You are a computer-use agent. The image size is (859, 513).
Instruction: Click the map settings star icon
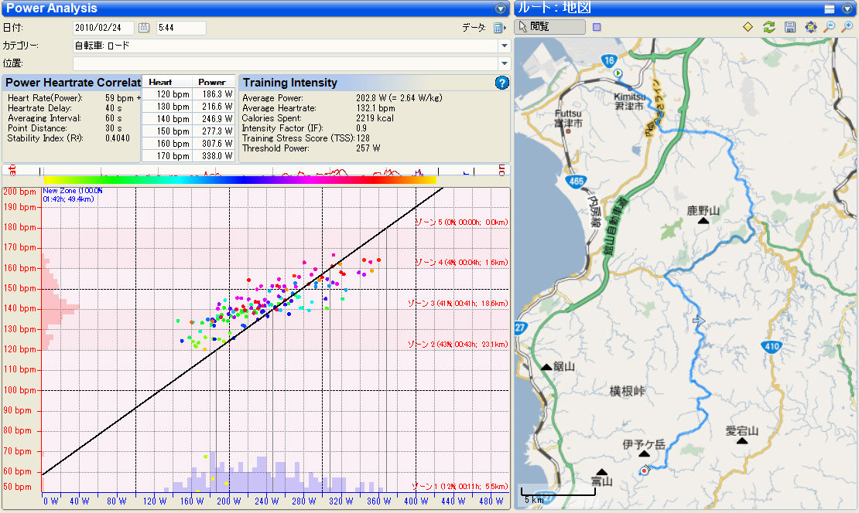[810, 27]
